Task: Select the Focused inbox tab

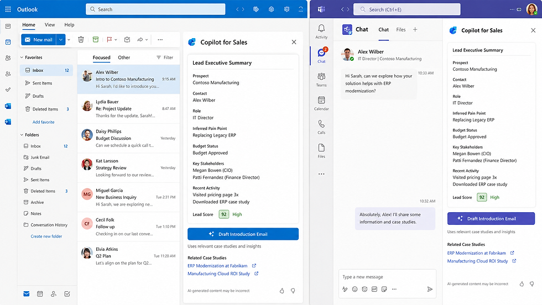Action: pyautogui.click(x=102, y=57)
